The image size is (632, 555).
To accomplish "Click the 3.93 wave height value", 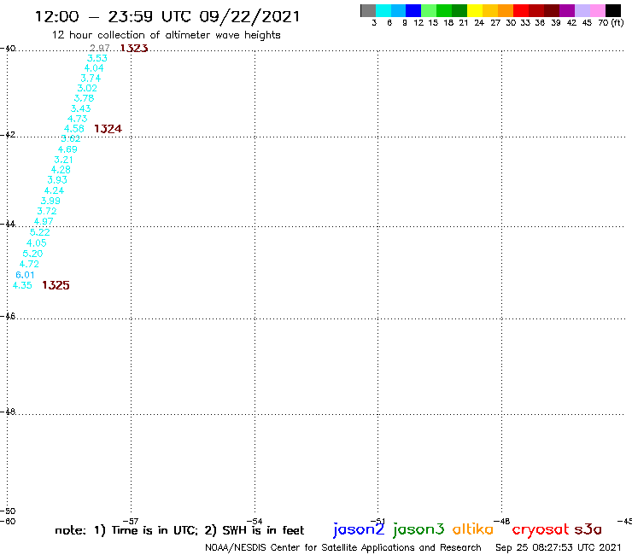I will point(57,180).
